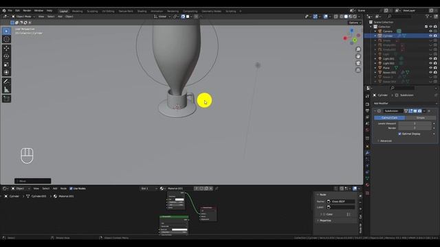The height and width of the screenshot is (247, 440).
Task: Switch to the Modeling workspace tab
Action: coord(77,11)
